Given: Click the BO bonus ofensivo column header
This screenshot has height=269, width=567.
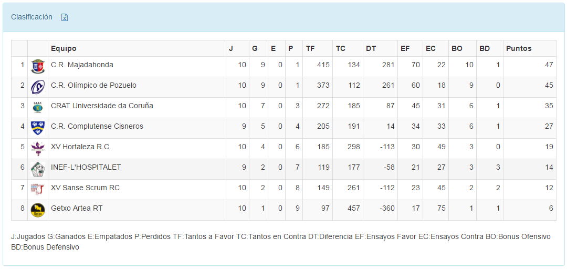Looking at the screenshot, I should click(457, 48).
